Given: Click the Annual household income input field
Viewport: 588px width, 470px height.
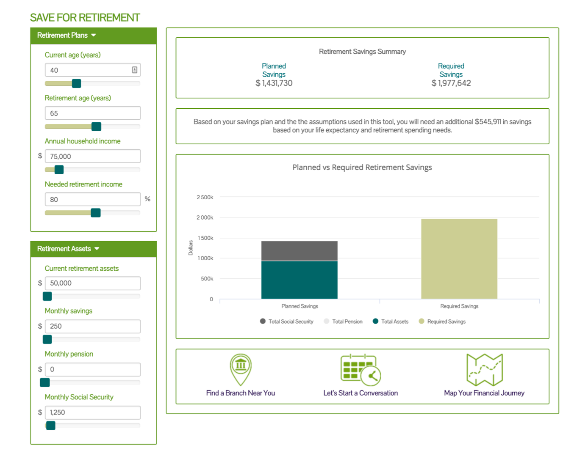Looking at the screenshot, I should [x=92, y=157].
